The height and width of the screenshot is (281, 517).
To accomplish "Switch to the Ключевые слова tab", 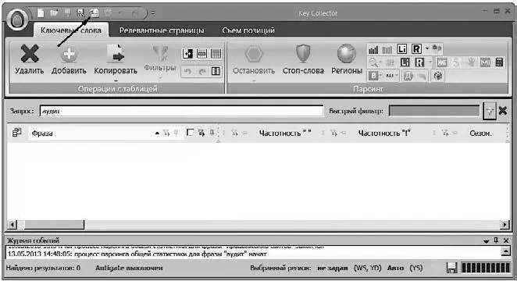I will (71, 30).
